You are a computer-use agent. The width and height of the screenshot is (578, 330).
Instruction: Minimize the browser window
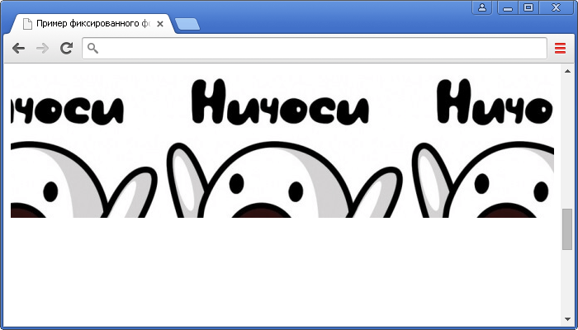[508, 7]
